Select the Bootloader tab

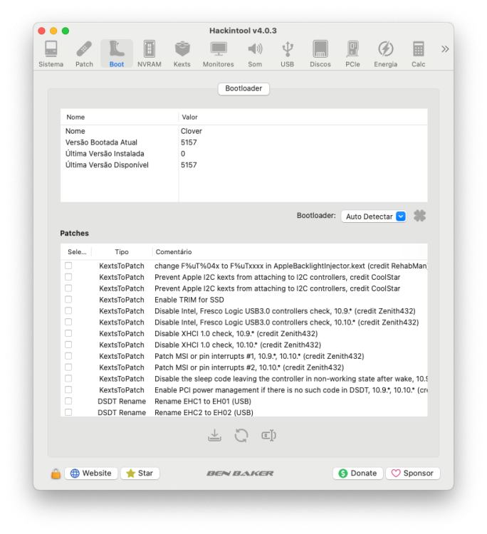(243, 88)
